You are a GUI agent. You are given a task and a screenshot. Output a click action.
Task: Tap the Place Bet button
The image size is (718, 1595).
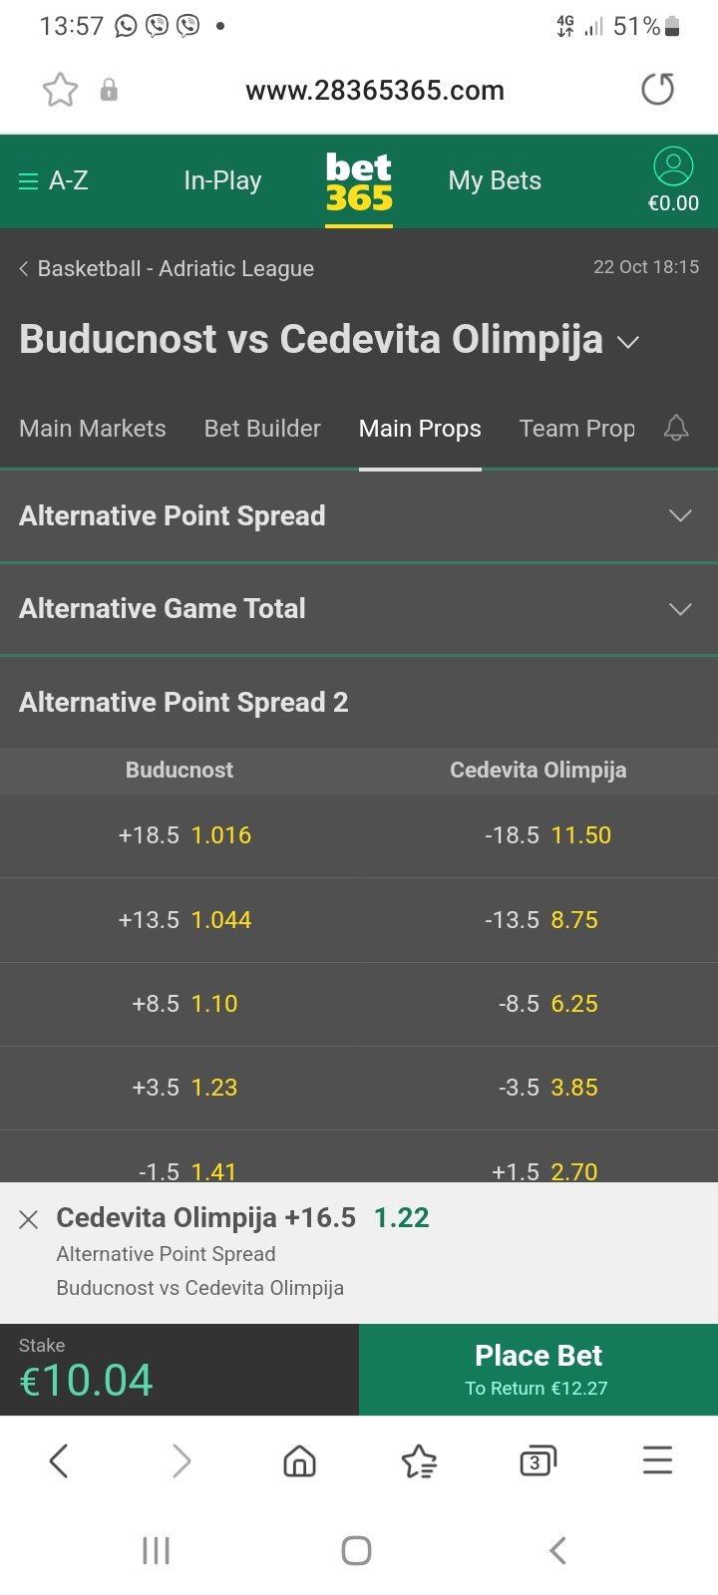point(538,1370)
